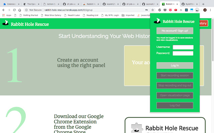Click the Chrome Store Rabbit Hole Rescue card
The width and height of the screenshot is (214, 133).
[165, 125]
